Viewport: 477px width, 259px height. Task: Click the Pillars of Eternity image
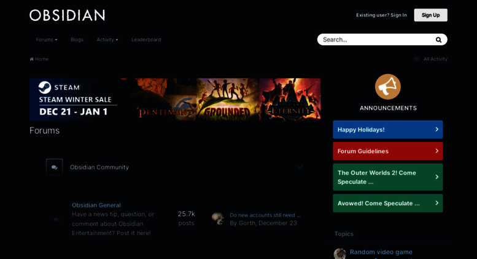(290, 99)
